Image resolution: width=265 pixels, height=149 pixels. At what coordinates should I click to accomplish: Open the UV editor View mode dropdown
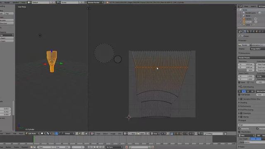[x=155, y=133]
